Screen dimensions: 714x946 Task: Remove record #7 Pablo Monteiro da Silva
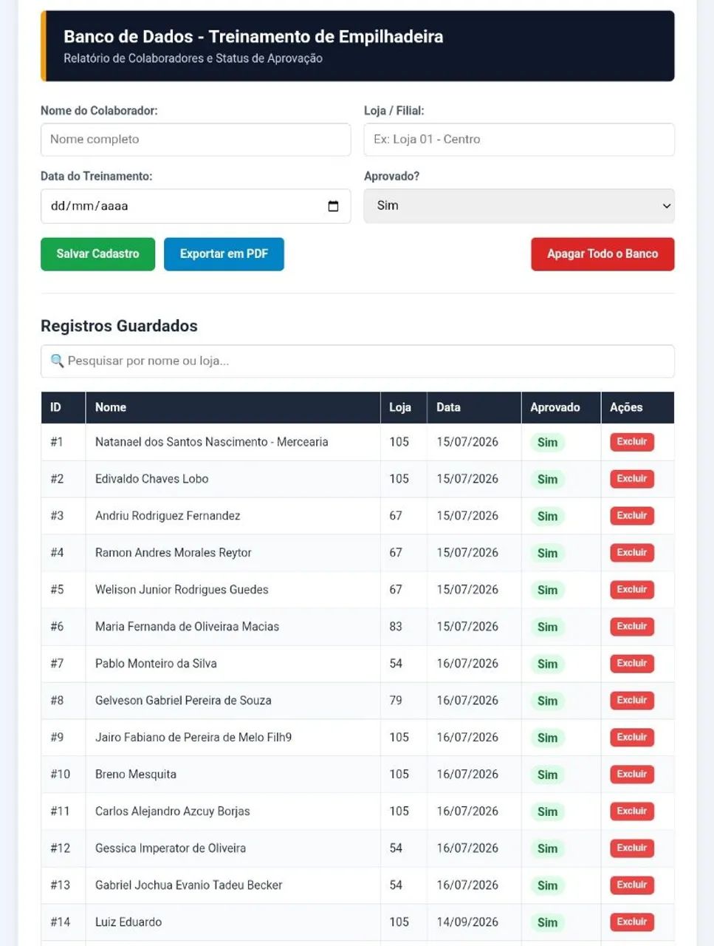click(632, 664)
